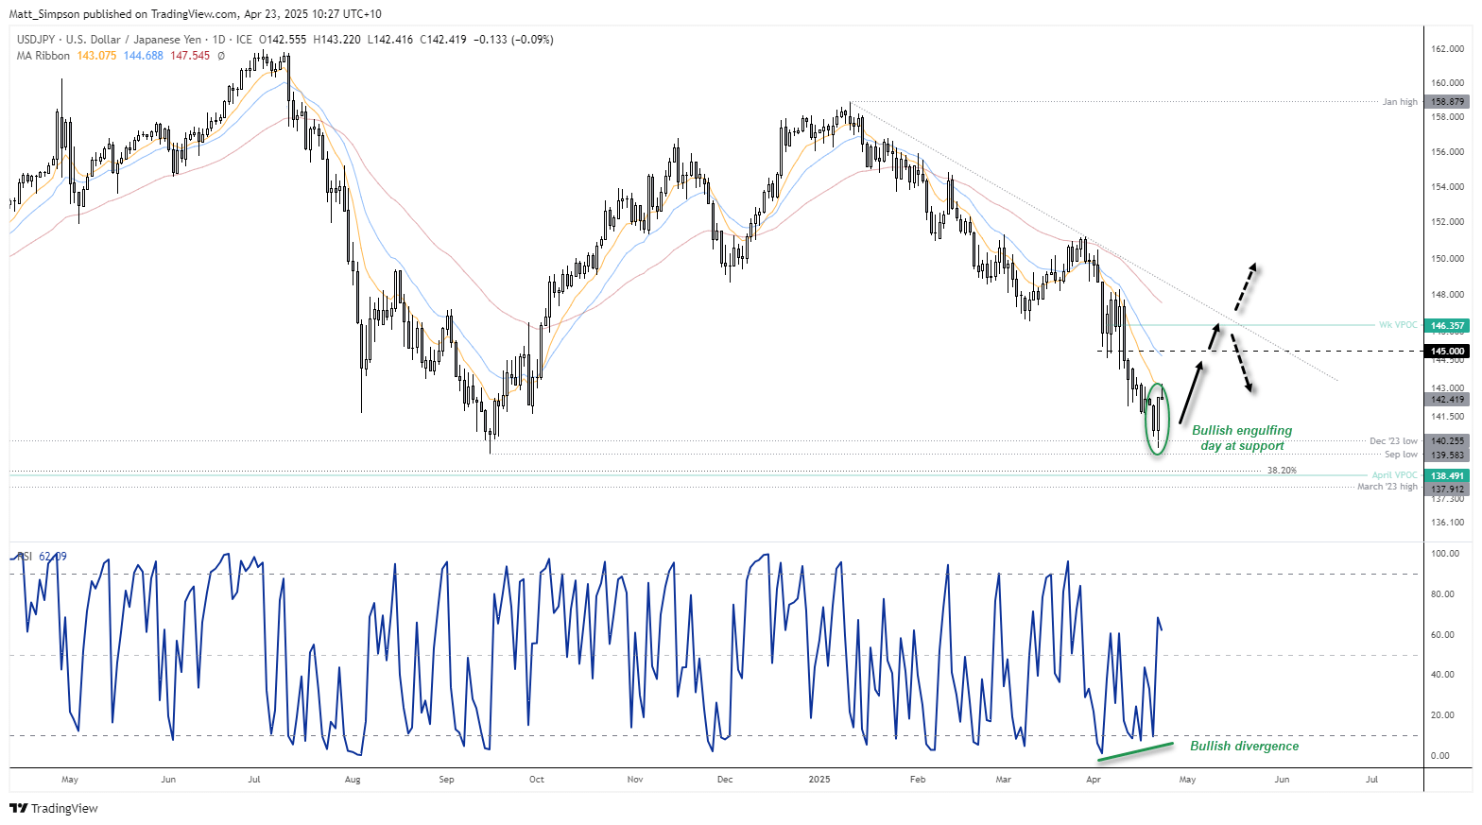Click the orange 143.075 moving average value

pyautogui.click(x=96, y=56)
